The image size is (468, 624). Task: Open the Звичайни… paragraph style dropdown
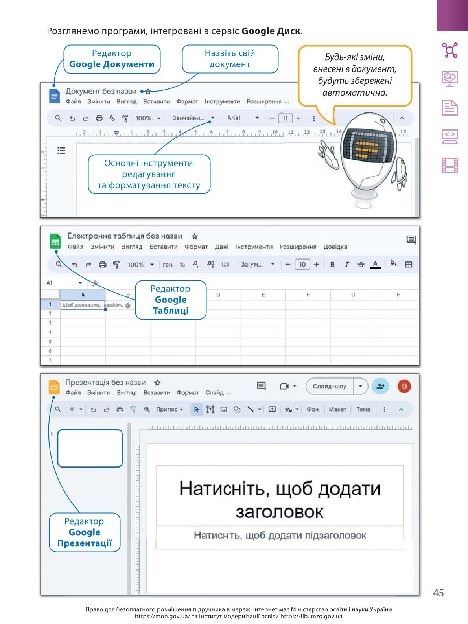tap(193, 118)
